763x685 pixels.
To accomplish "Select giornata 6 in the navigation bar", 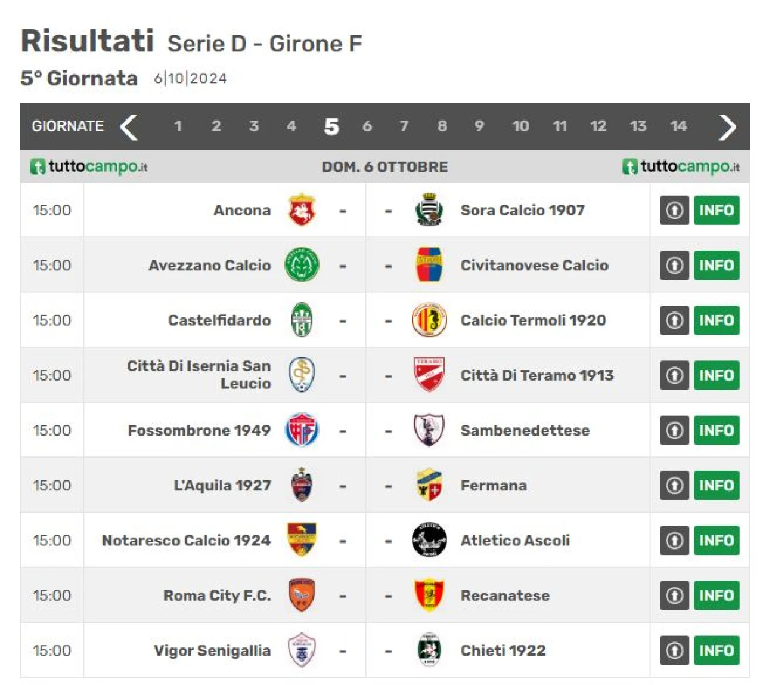I will click(367, 126).
